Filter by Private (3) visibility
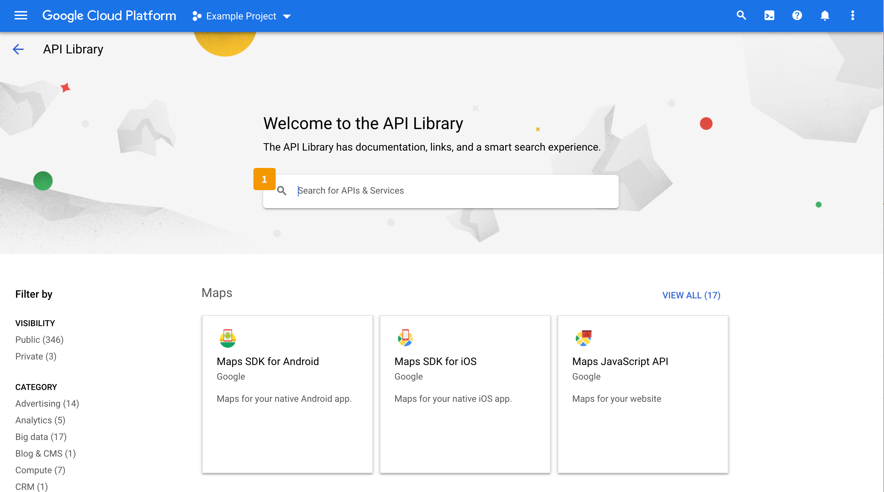 pos(36,356)
